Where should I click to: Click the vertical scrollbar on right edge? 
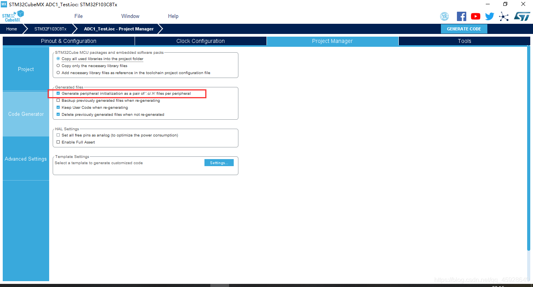(x=529, y=148)
